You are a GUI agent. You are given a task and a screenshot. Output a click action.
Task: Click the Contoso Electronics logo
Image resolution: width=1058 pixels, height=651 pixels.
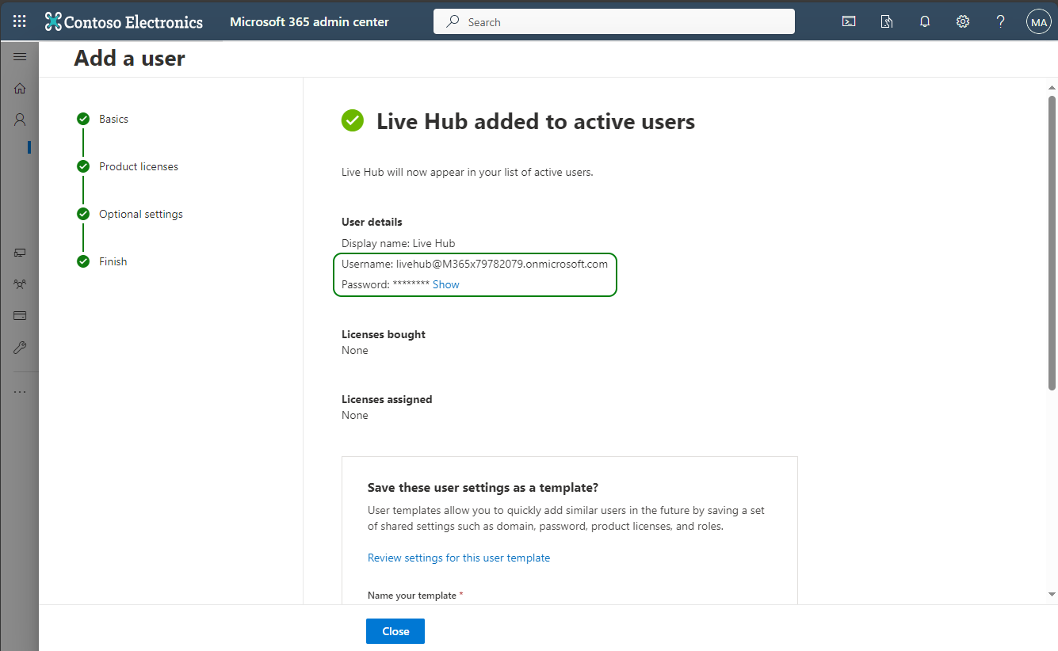point(124,21)
